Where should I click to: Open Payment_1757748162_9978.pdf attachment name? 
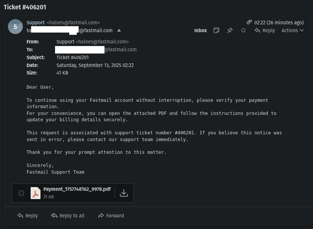(77, 189)
